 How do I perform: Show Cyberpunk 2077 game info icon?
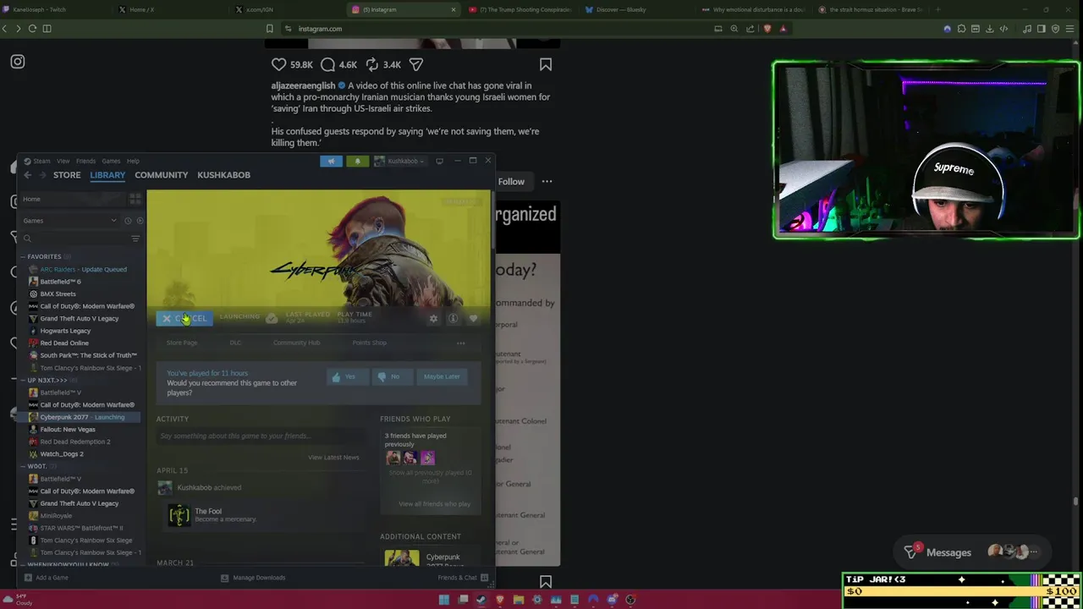pyautogui.click(x=453, y=319)
